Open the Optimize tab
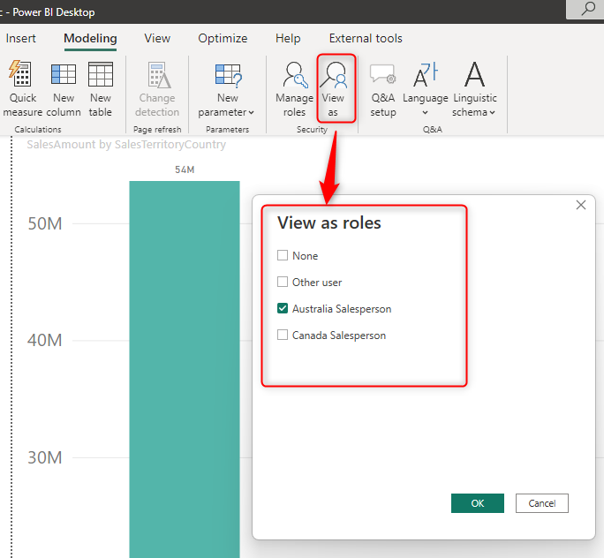The height and width of the screenshot is (558, 604). pos(223,39)
